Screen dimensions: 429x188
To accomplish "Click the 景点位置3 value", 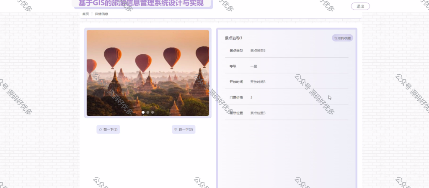I will (258, 113).
